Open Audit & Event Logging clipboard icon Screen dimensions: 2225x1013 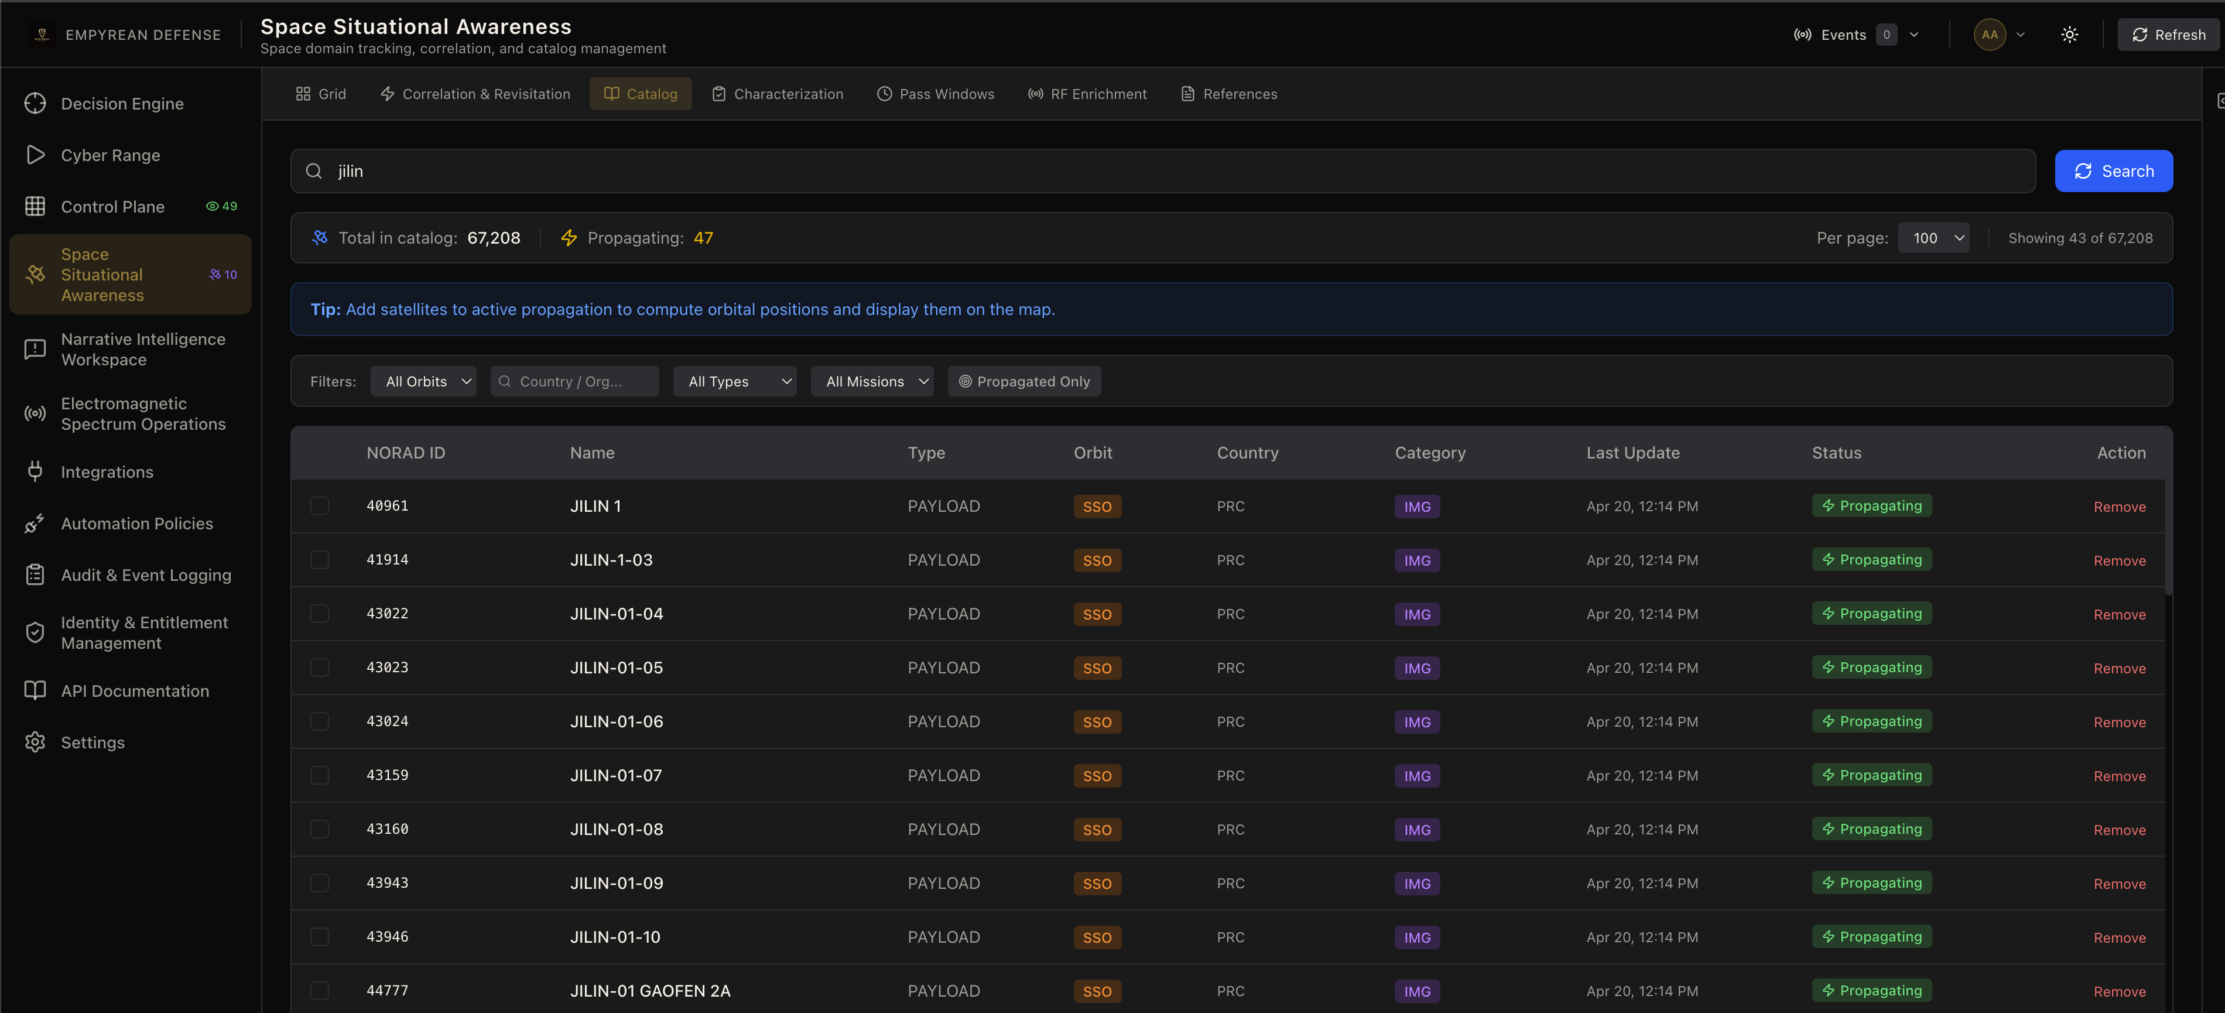(35, 575)
